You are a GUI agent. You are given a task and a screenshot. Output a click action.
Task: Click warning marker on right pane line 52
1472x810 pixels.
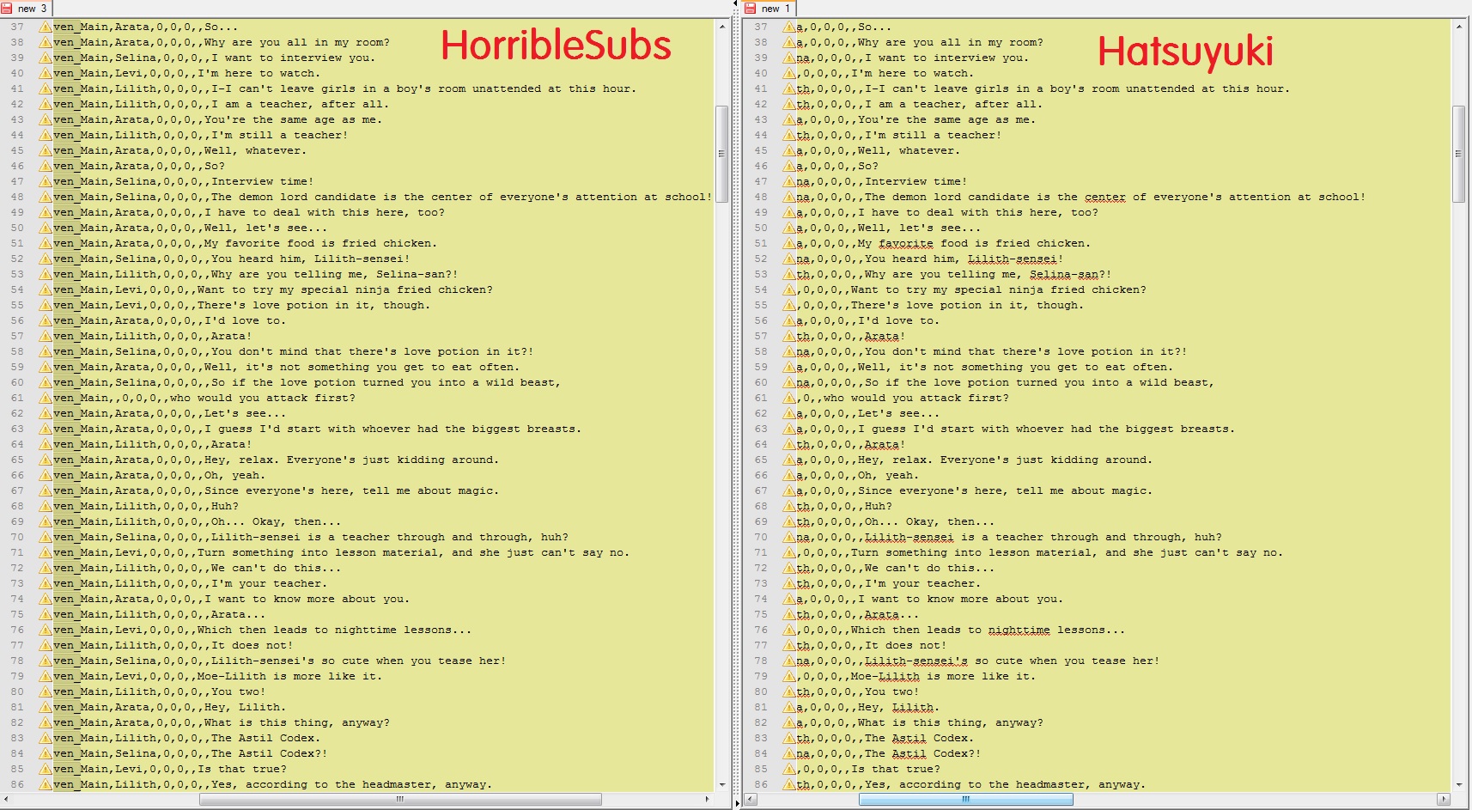point(788,259)
